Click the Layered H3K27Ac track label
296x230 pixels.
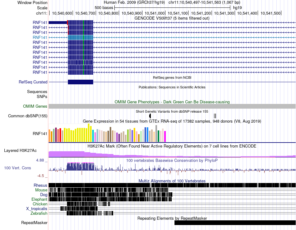[20, 151]
